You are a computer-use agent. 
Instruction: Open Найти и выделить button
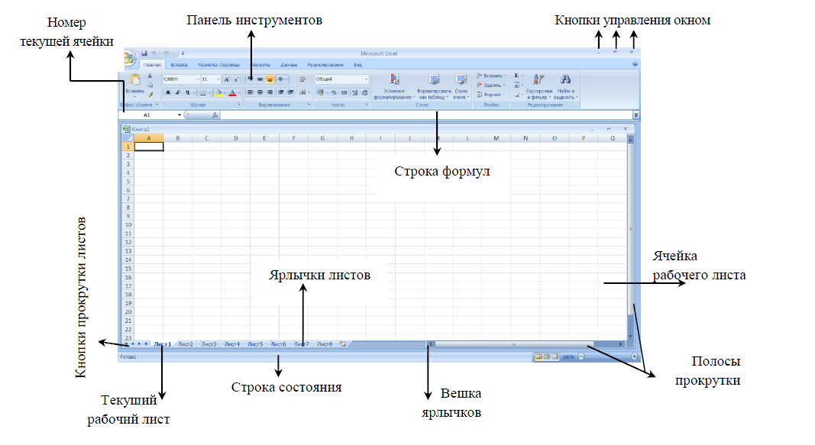565,87
